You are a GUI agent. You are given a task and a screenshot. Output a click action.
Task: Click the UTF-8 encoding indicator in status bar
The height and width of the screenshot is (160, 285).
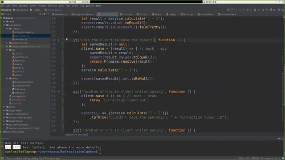point(255,158)
